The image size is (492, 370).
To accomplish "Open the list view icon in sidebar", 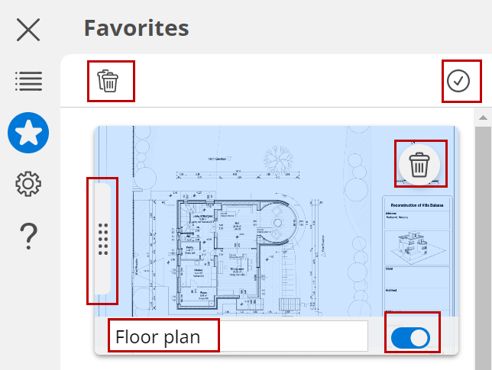I will 28,81.
